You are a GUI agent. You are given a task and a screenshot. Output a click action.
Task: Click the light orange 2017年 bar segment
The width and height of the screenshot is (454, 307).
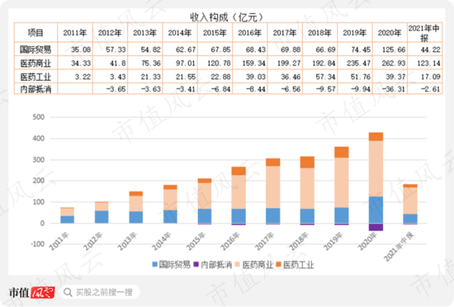(273, 187)
